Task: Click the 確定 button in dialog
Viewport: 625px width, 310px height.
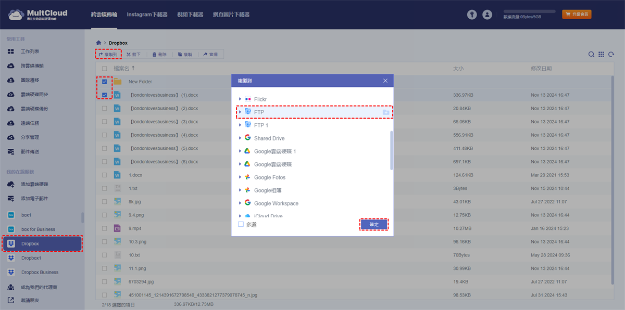Action: (374, 224)
